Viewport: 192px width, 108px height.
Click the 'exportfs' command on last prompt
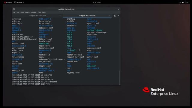(45, 84)
